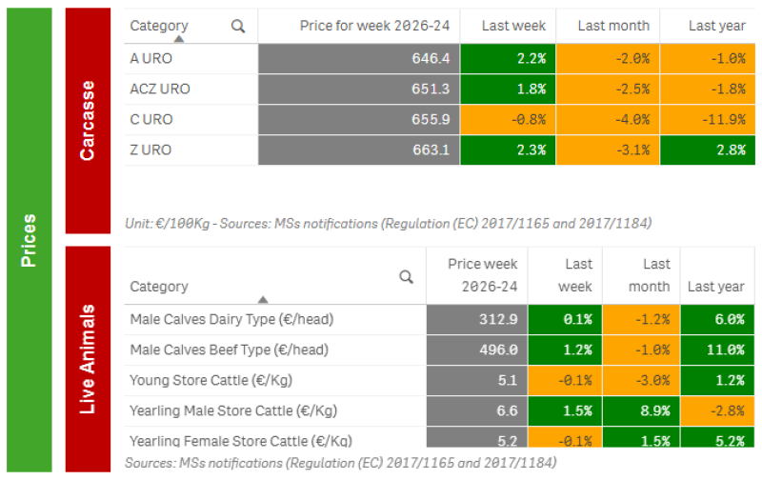Click the Last week header in Carcasse table
Screen dimensions: 762x480
(x=513, y=26)
